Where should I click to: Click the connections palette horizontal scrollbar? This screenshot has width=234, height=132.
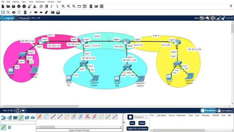47,127
